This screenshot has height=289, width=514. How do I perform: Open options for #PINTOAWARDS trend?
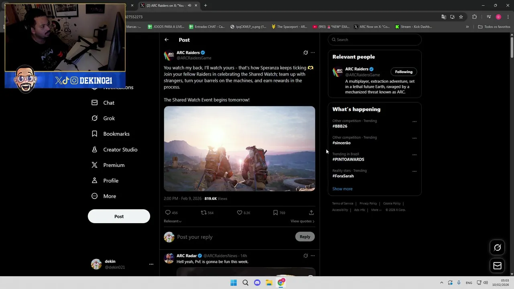[x=414, y=155]
